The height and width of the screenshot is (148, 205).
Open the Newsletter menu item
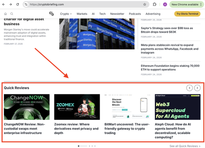[x=117, y=14]
